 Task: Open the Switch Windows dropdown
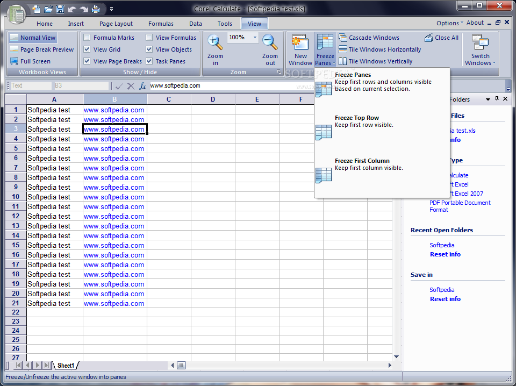[480, 49]
